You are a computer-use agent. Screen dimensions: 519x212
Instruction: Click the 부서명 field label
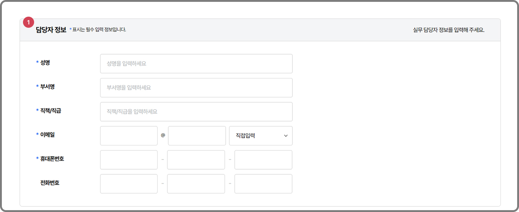tap(47, 86)
